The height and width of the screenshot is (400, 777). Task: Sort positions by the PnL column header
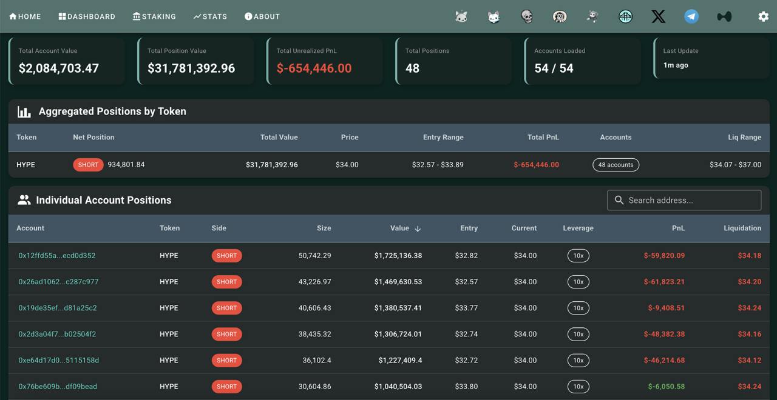[678, 228]
